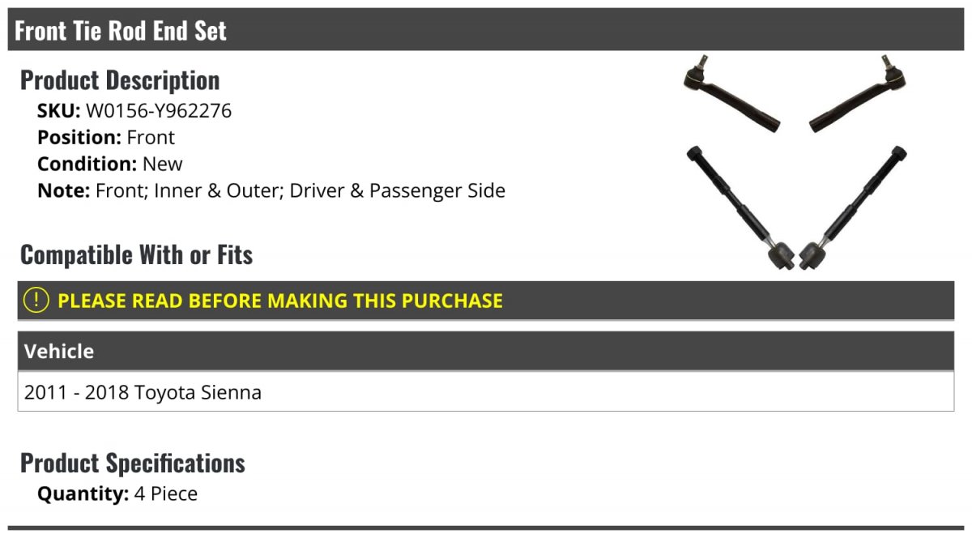
Task: Click the Quantity label text
Action: click(83, 493)
